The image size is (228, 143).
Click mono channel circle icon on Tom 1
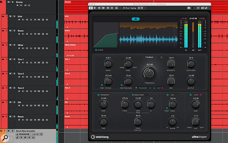click(31, 62)
